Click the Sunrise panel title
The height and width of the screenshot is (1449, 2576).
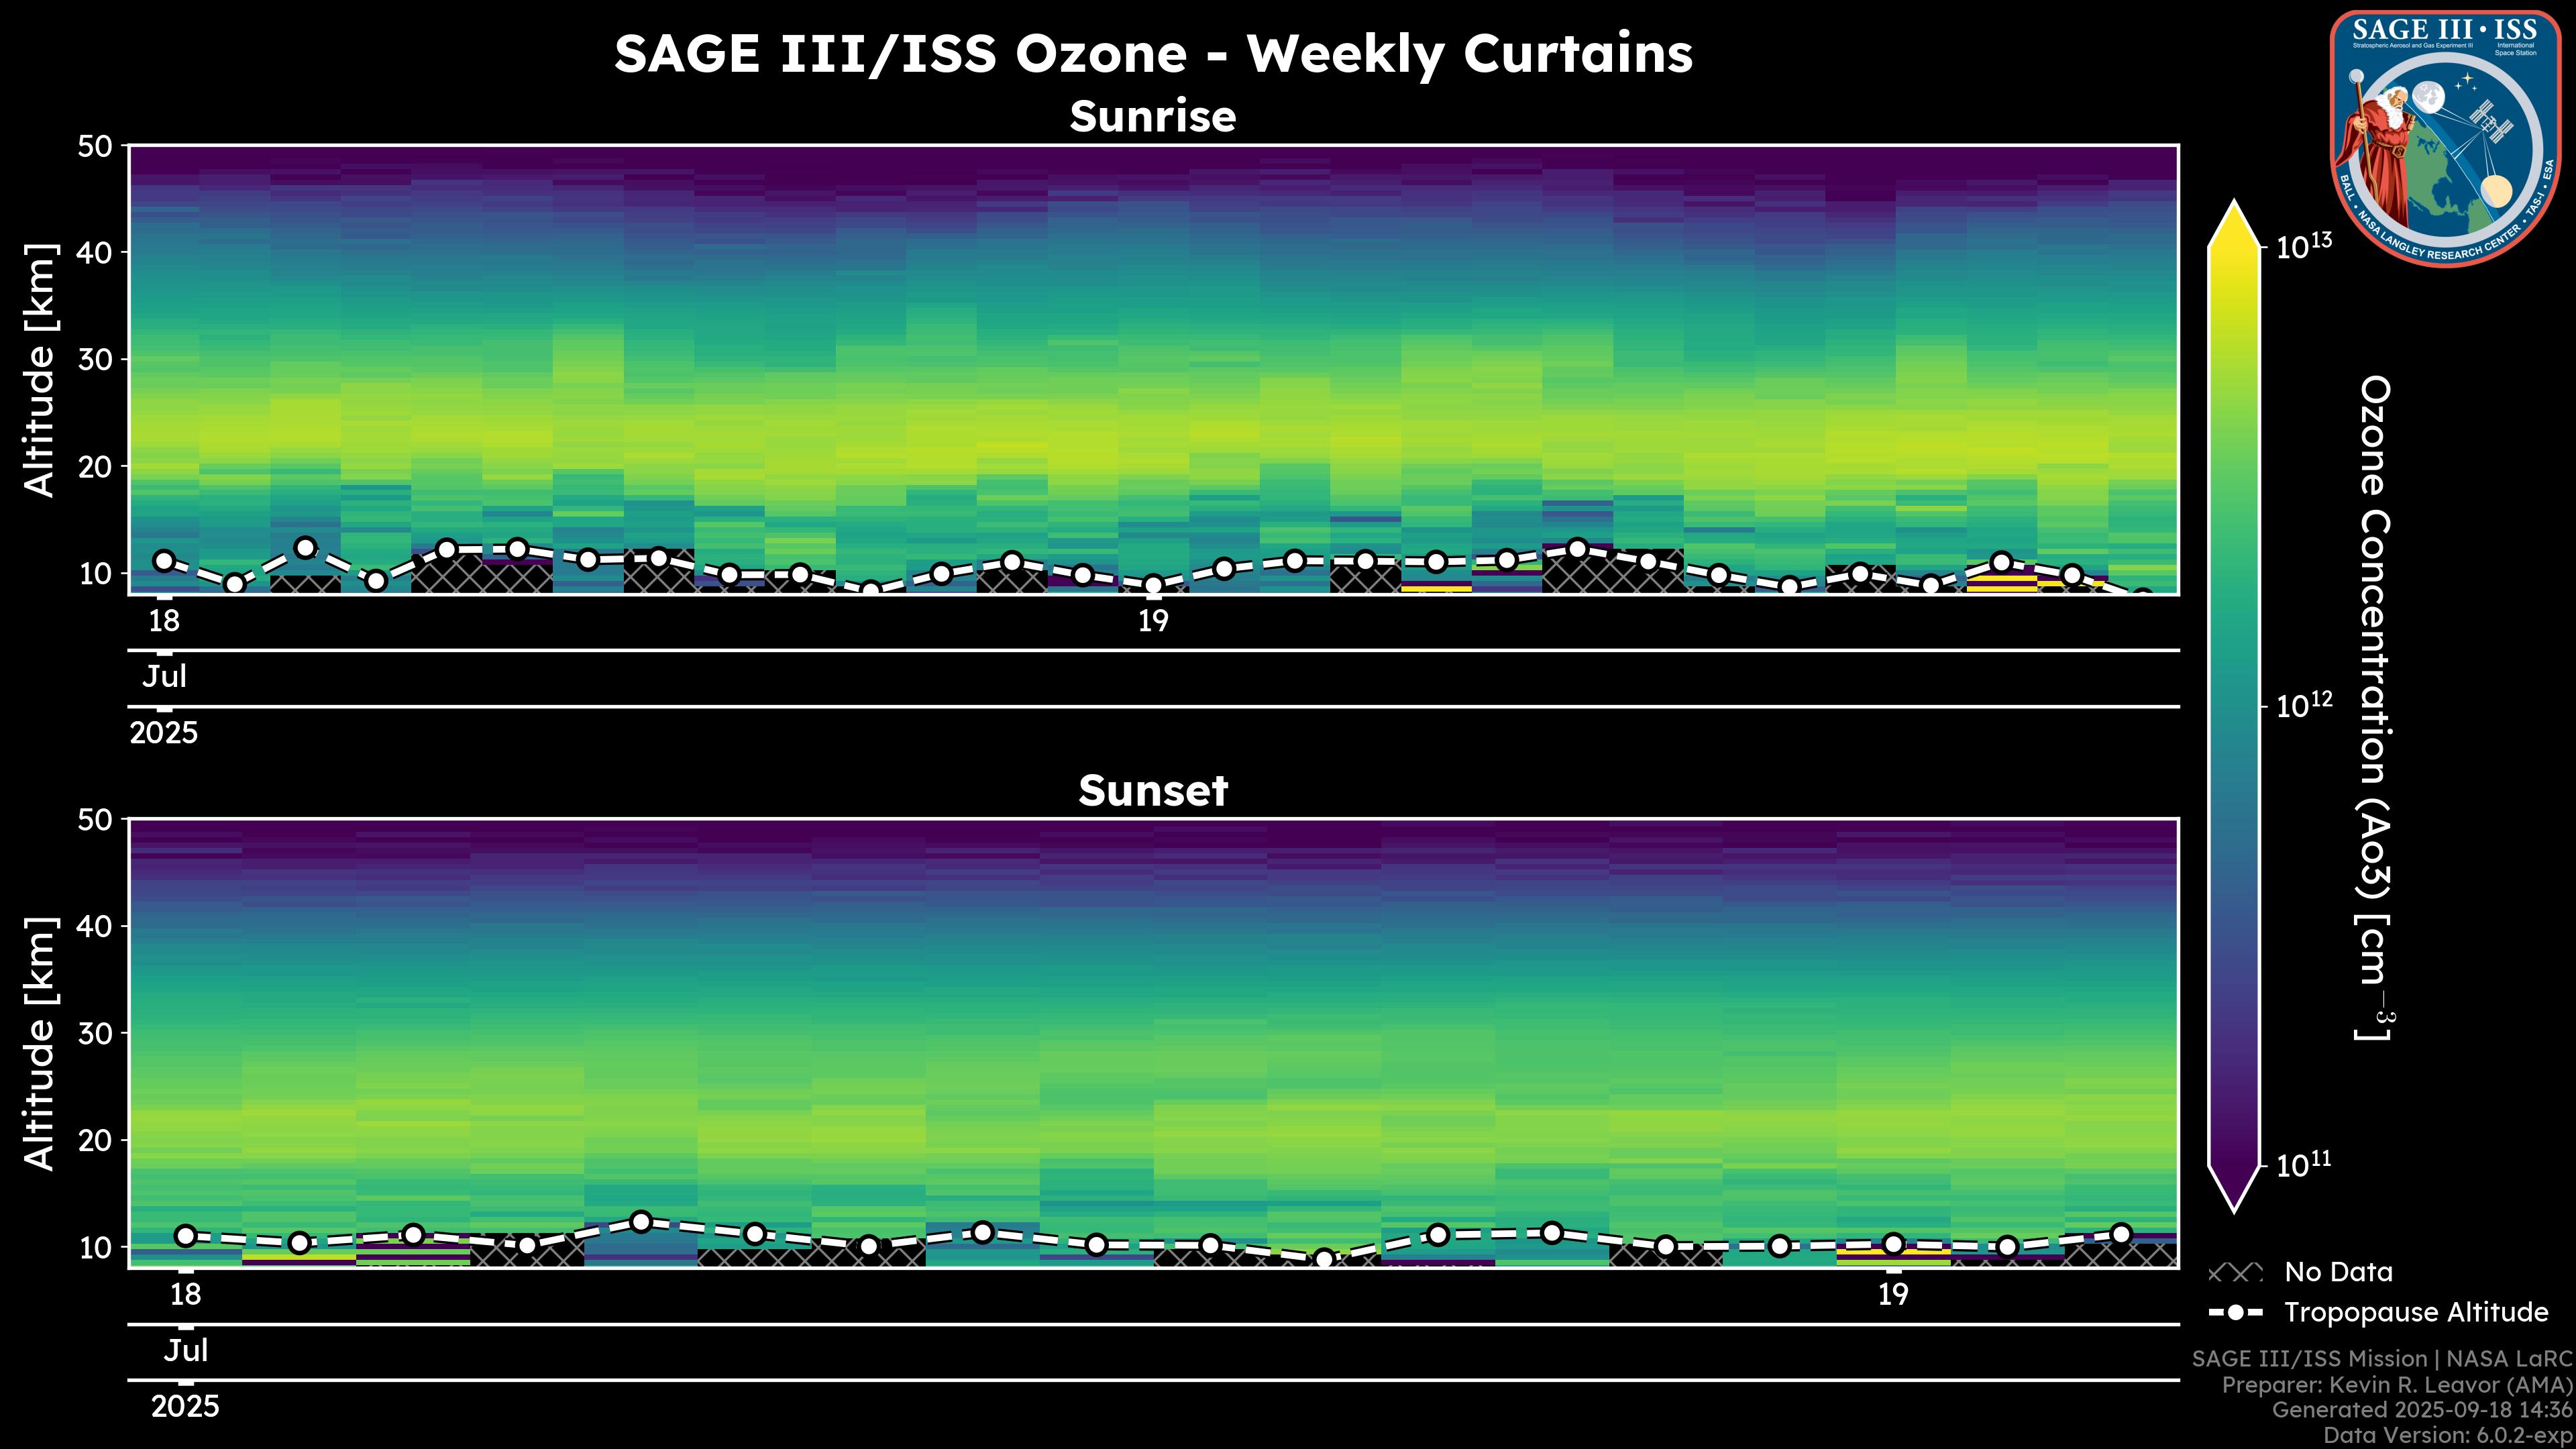pos(1152,117)
